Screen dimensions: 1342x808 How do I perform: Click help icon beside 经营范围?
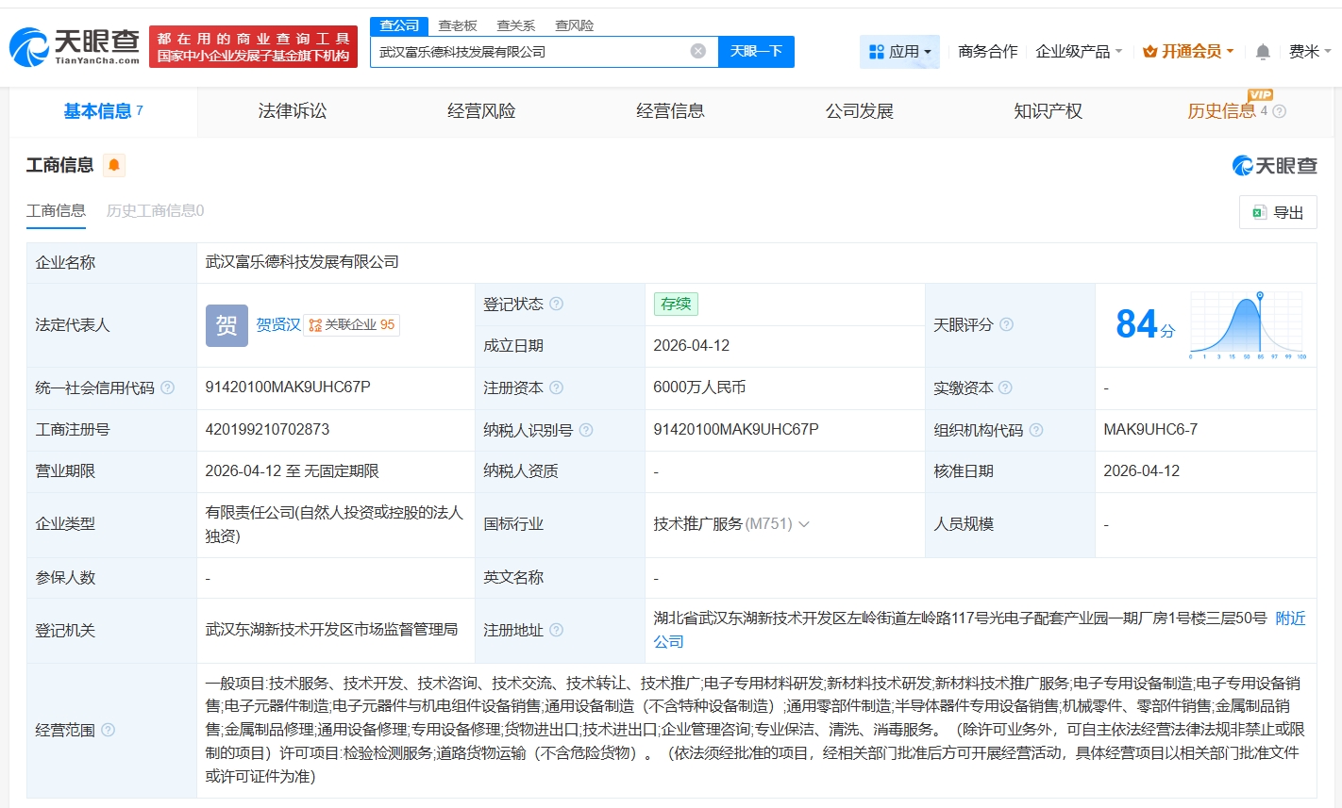click(x=109, y=730)
